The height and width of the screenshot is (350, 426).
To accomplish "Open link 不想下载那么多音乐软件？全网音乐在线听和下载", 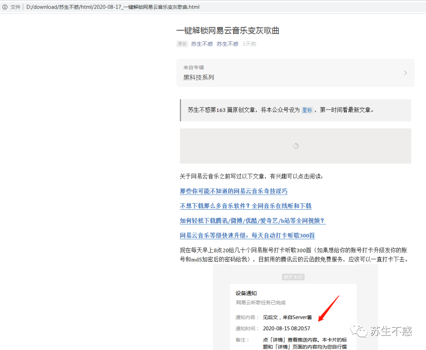I will click(x=246, y=206).
